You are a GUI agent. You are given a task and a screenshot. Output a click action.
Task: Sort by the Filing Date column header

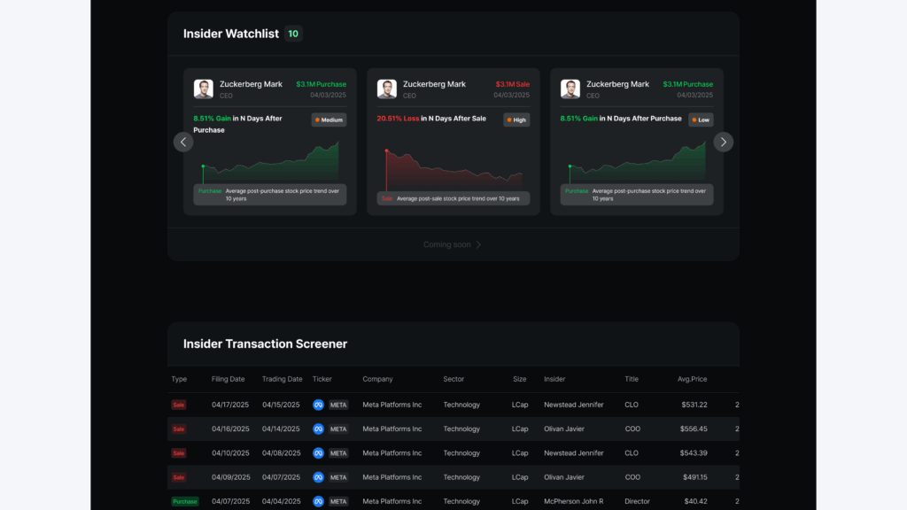[228, 379]
